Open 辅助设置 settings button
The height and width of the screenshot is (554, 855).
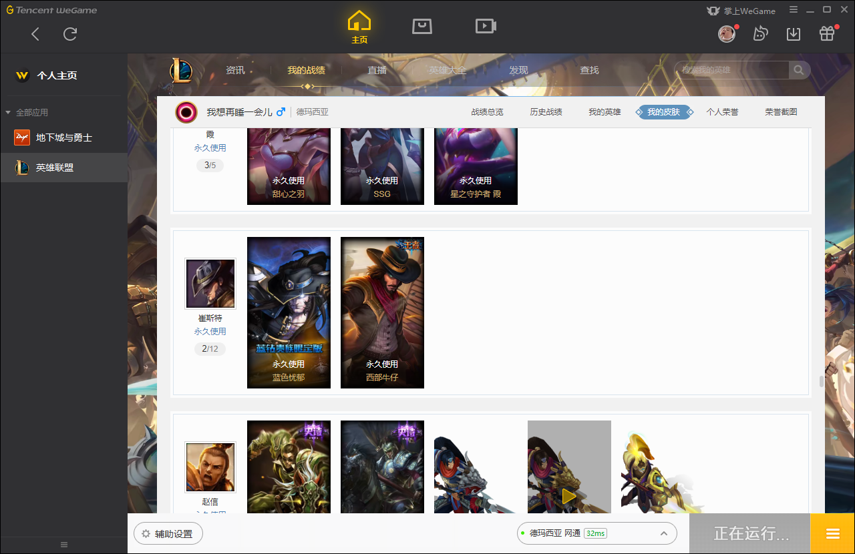click(168, 534)
